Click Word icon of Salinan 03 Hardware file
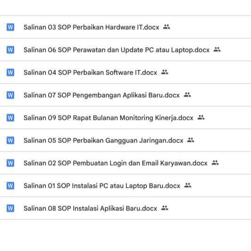The image size is (251, 251). (x=10, y=27)
